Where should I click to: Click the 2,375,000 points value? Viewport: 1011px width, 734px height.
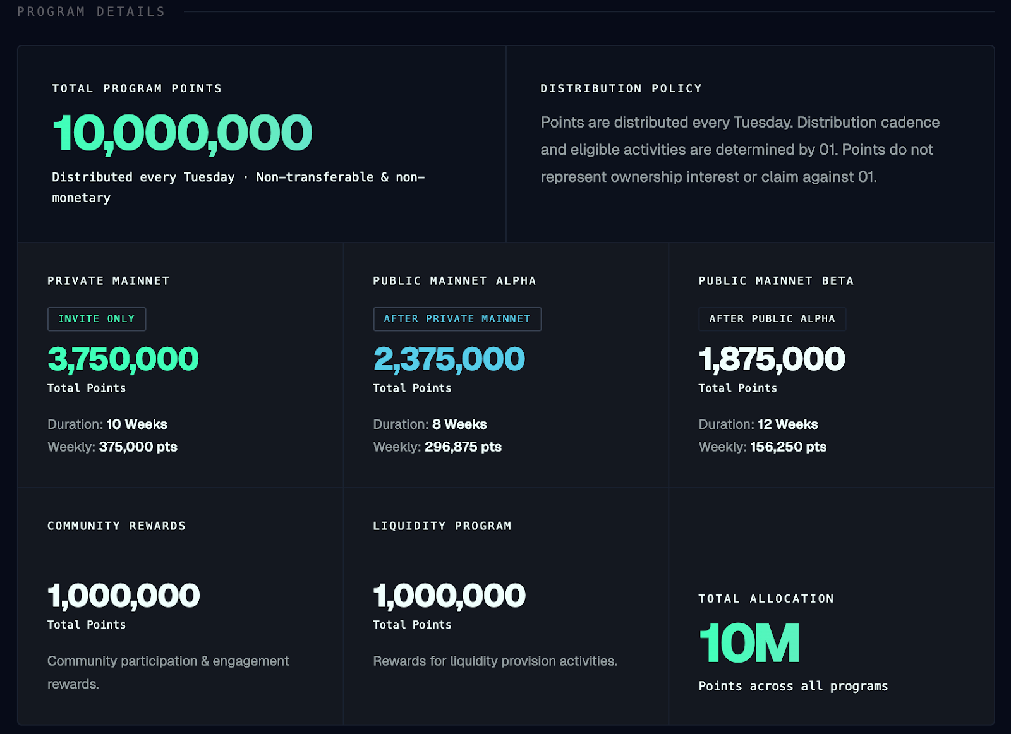coord(449,359)
